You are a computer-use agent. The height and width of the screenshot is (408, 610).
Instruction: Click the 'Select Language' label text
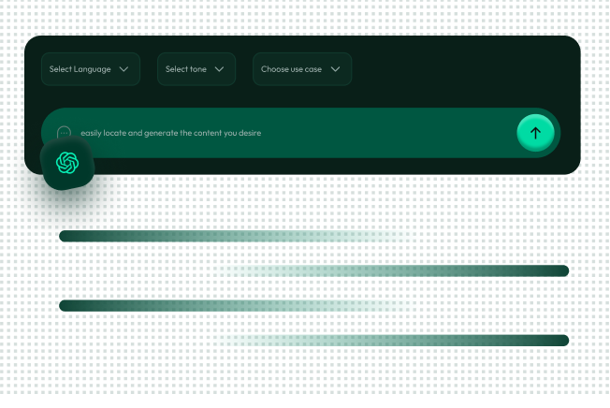(80, 69)
